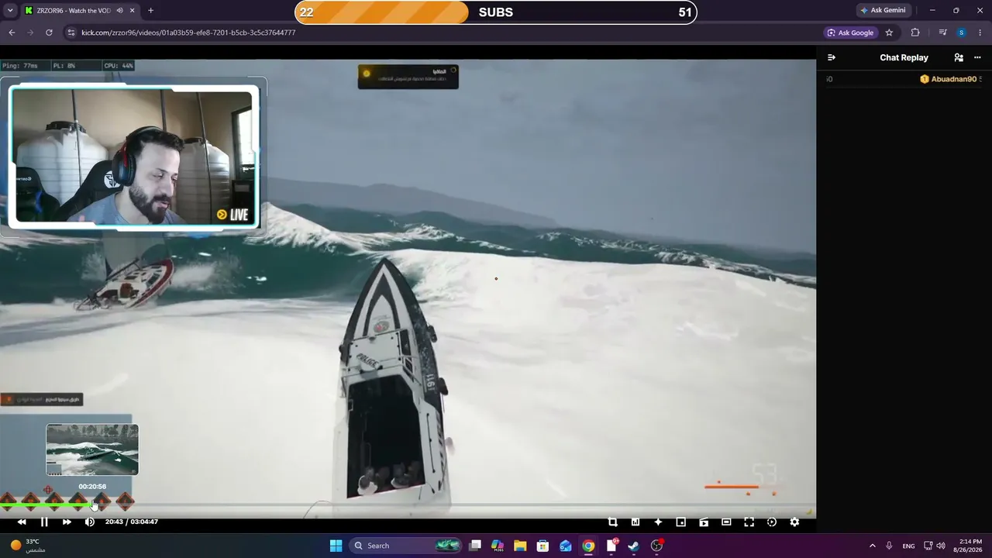
Task: Enter fullscreen video mode
Action: [x=749, y=522]
